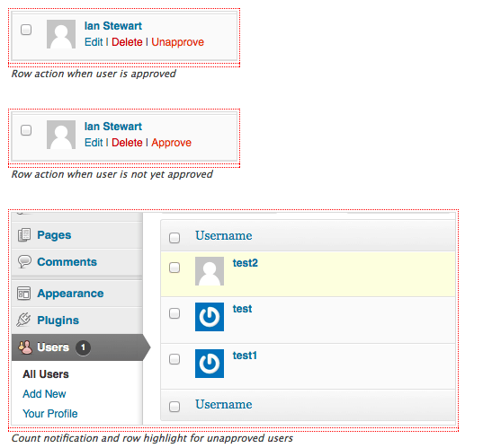Viewport: 483px width, 448px height.
Task: Click Edit in the row with Unapprove
Action: coord(94,42)
